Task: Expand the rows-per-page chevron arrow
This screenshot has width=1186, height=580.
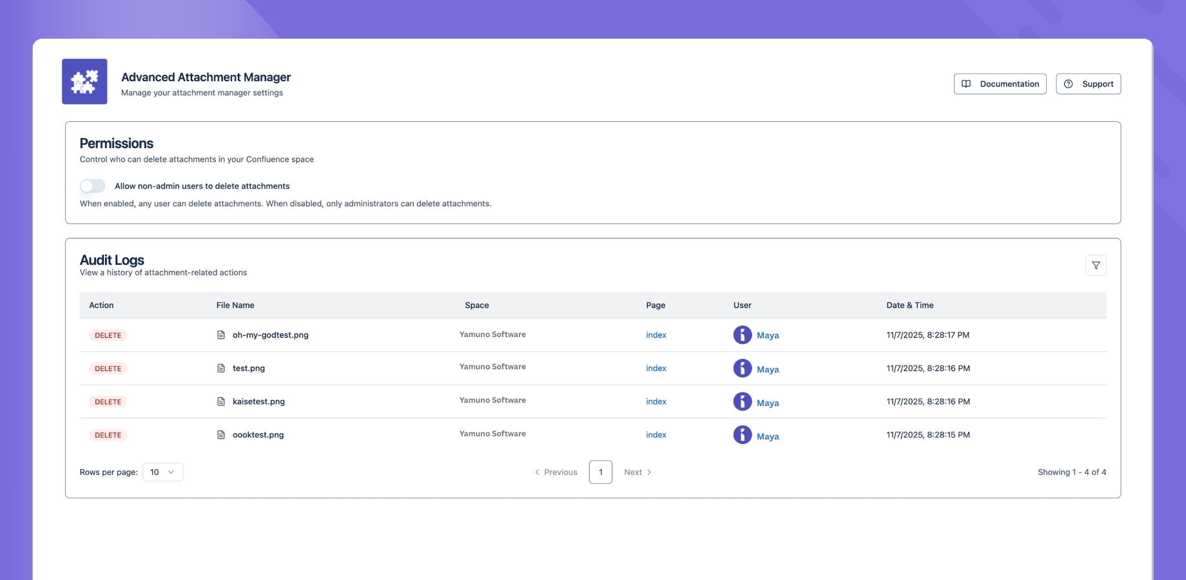Action: 171,472
